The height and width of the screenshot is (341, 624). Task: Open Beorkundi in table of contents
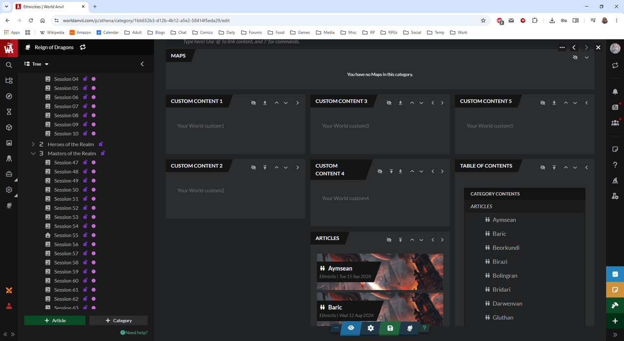coord(506,247)
